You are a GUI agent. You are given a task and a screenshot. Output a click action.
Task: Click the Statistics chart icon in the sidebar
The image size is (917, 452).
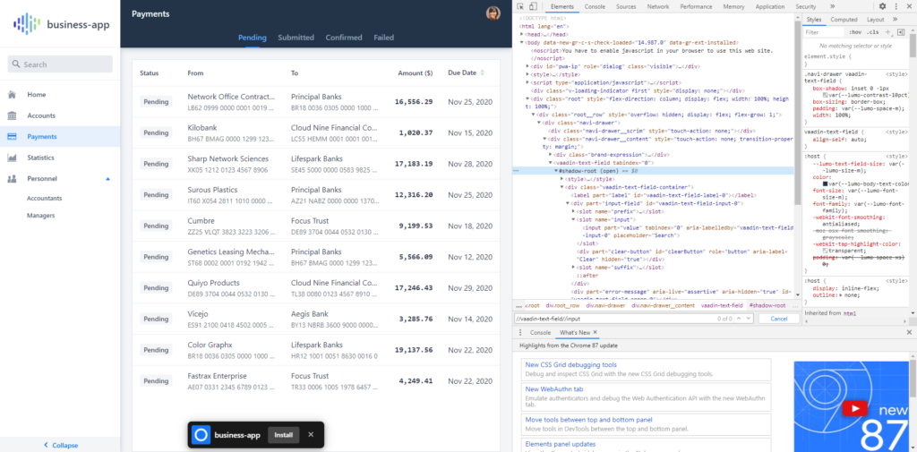pos(12,158)
